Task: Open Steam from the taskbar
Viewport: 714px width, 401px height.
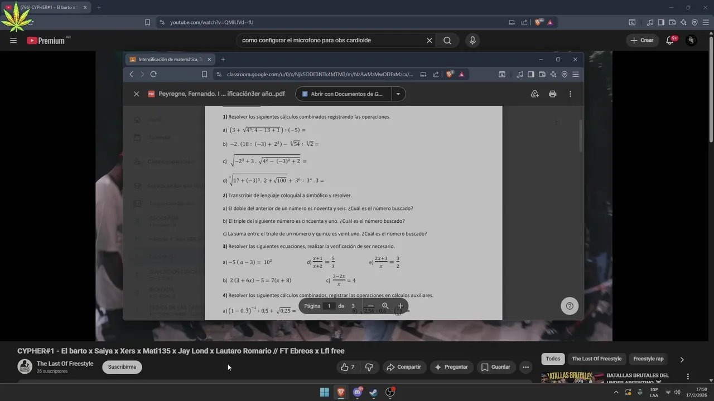Action: pyautogui.click(x=374, y=392)
